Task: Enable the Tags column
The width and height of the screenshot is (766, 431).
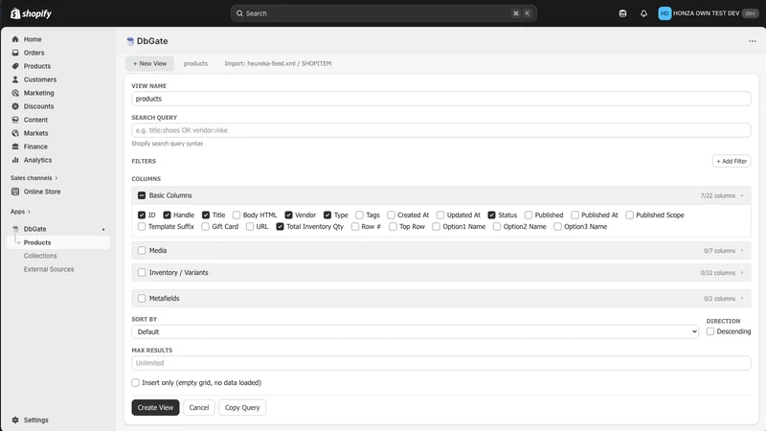Action: [x=360, y=215]
